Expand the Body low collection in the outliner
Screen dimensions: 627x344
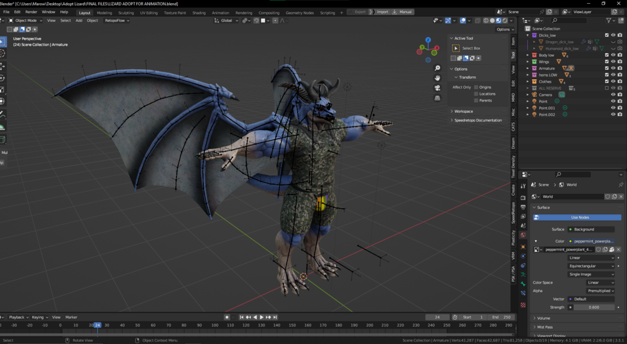pyautogui.click(x=528, y=55)
